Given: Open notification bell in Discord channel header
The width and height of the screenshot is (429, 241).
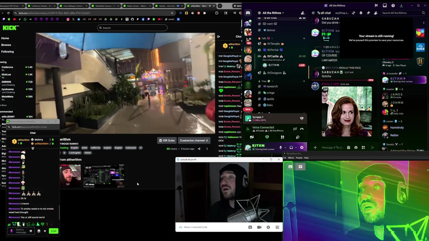Looking at the screenshot, I should (361, 13).
